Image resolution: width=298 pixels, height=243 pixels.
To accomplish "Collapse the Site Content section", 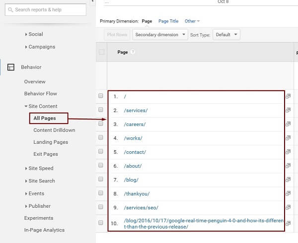I will [x=41, y=106].
